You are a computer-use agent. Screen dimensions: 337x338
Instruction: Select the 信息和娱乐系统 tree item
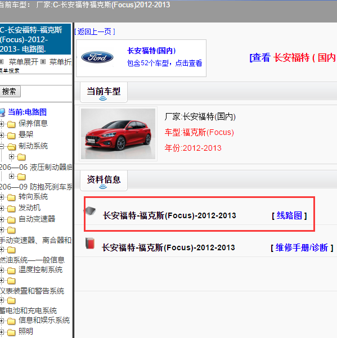(44, 320)
